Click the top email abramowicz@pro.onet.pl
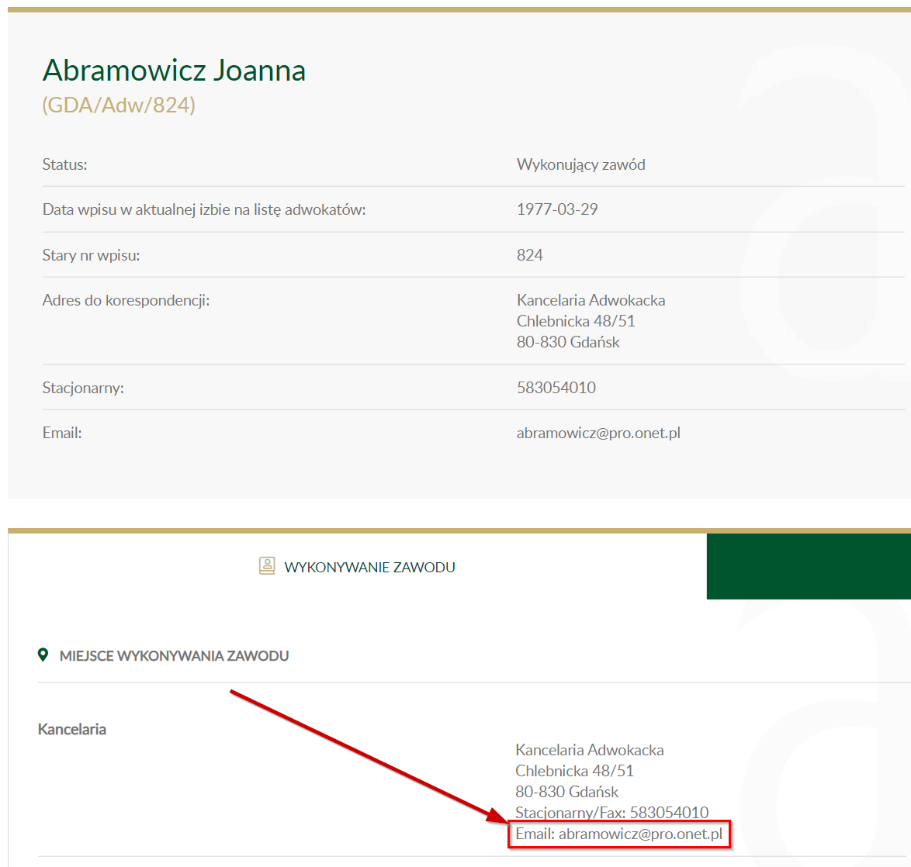 598,433
